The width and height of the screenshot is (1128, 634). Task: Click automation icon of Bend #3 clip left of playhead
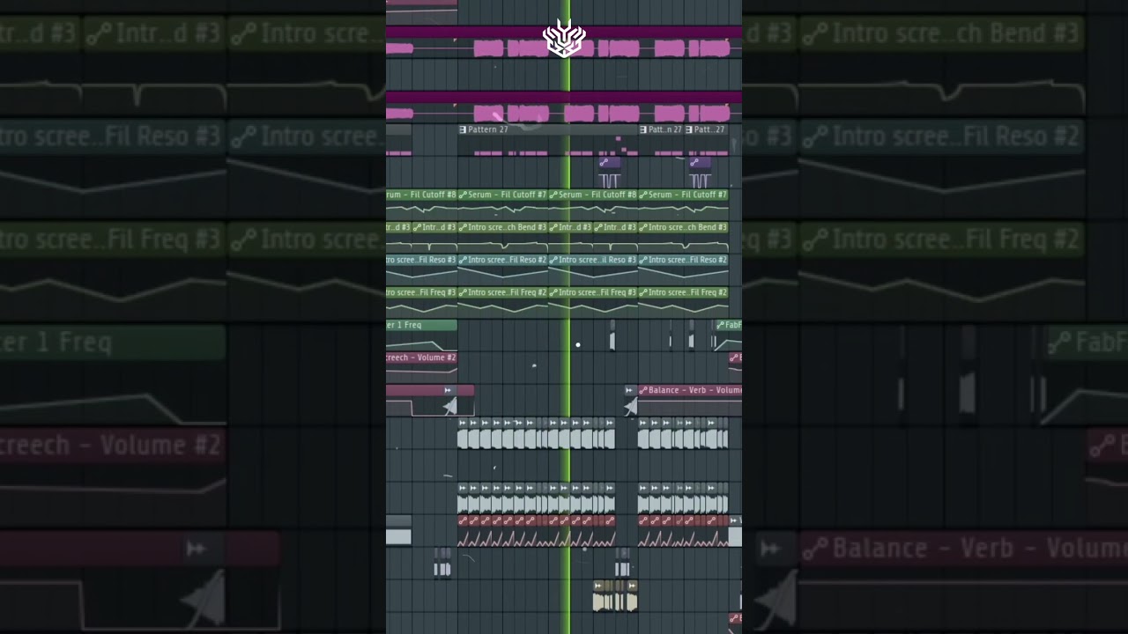[464, 227]
